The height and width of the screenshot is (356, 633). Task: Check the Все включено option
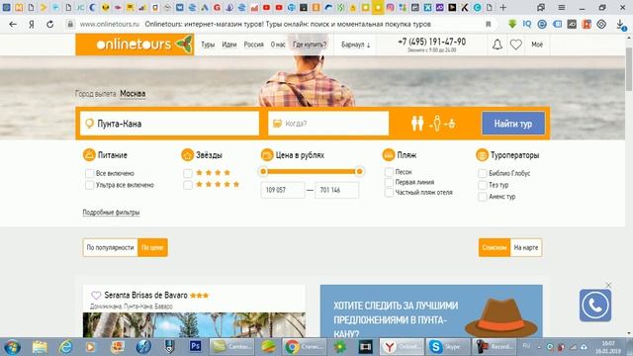point(89,174)
